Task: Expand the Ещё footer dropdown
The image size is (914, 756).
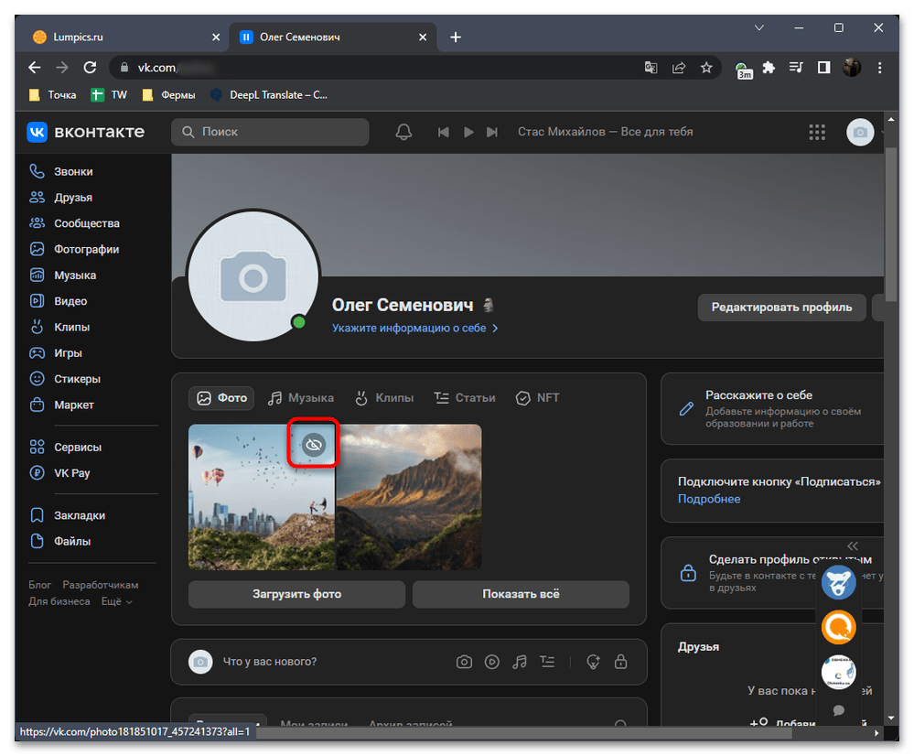Action: point(116,601)
